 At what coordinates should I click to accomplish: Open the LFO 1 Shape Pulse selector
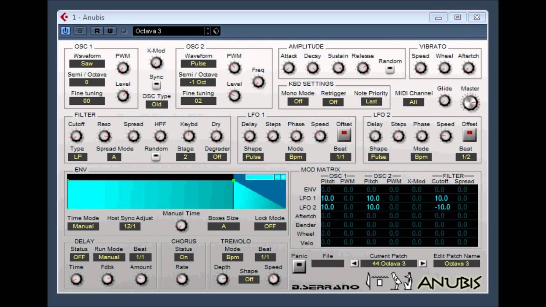[253, 156]
